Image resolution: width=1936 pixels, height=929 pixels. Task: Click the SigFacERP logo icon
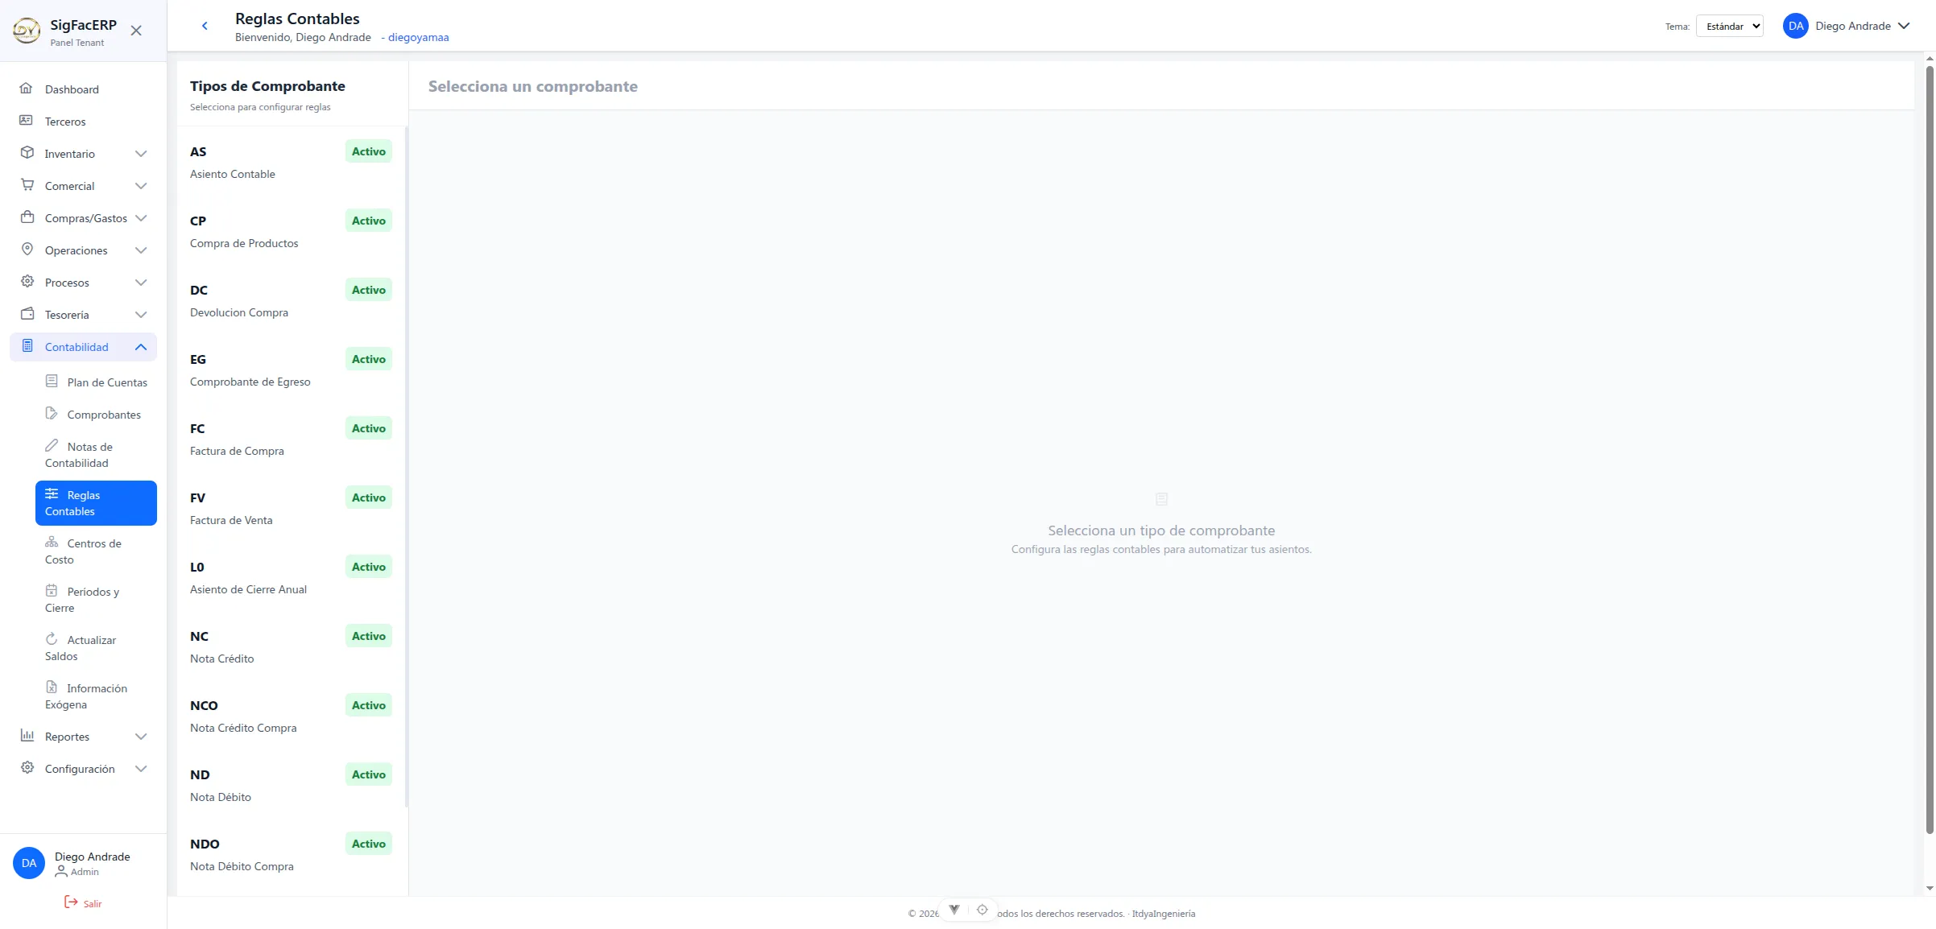(27, 31)
